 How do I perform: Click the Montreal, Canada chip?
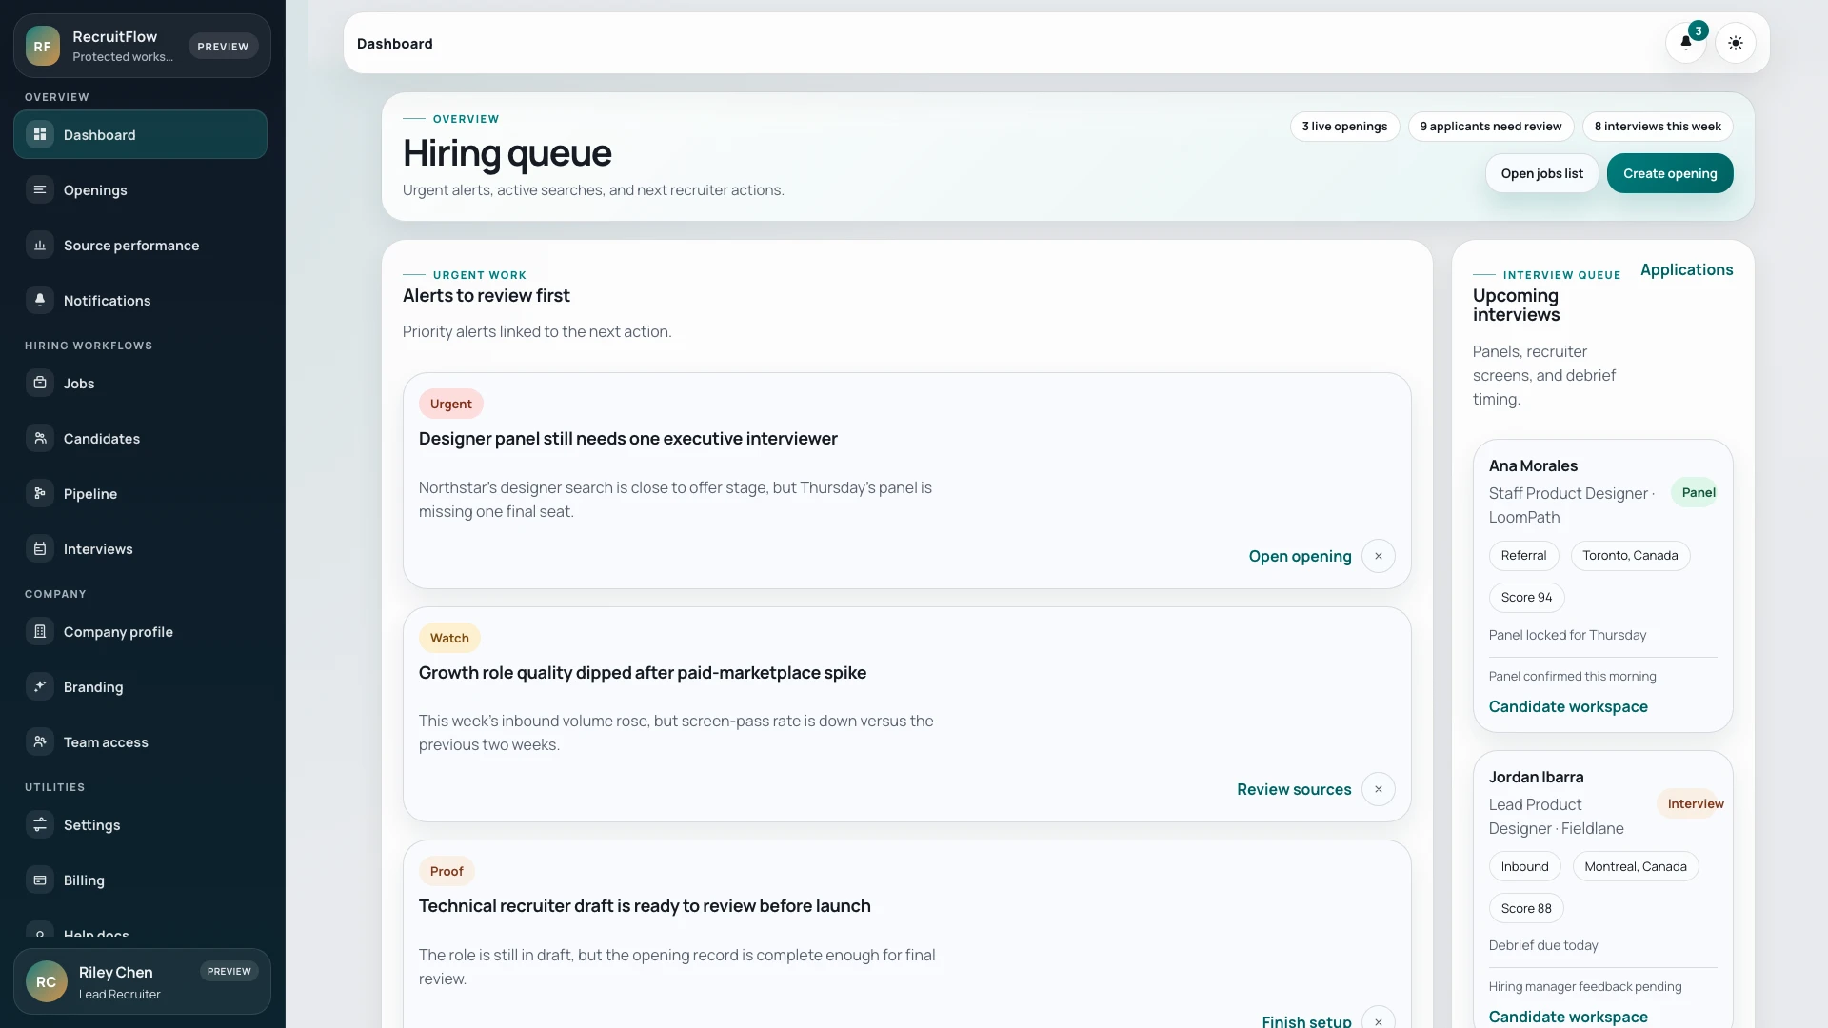[1636, 866]
